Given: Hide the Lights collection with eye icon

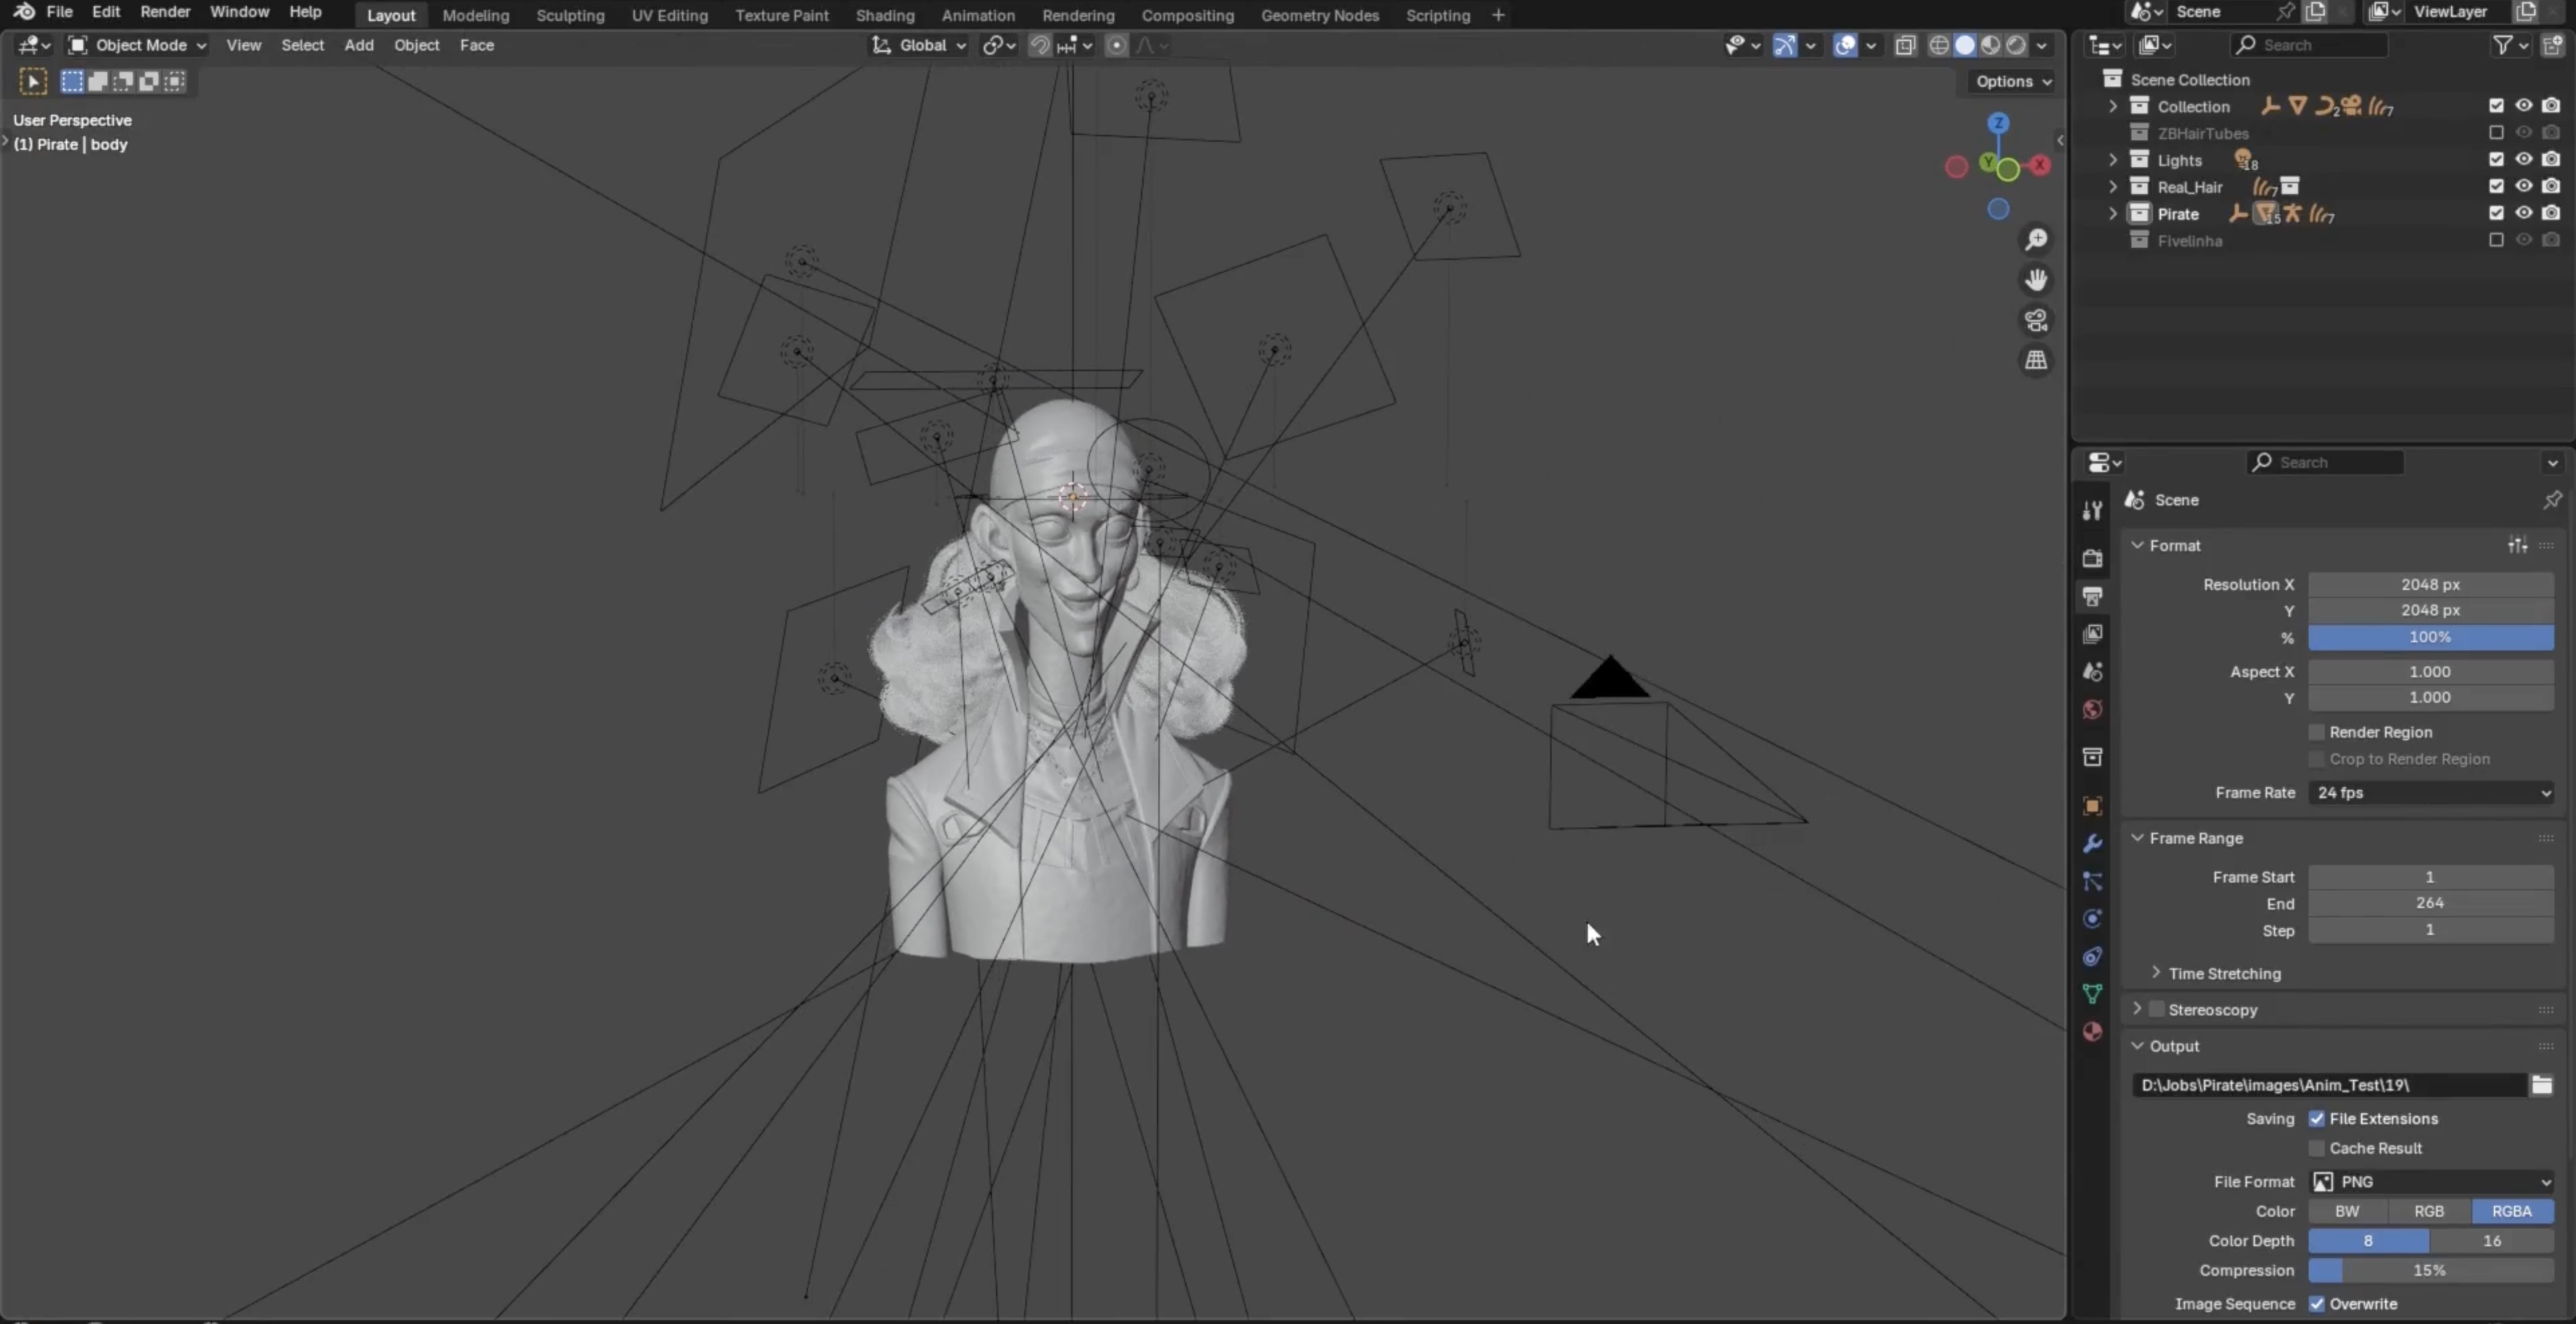Looking at the screenshot, I should coord(2523,160).
